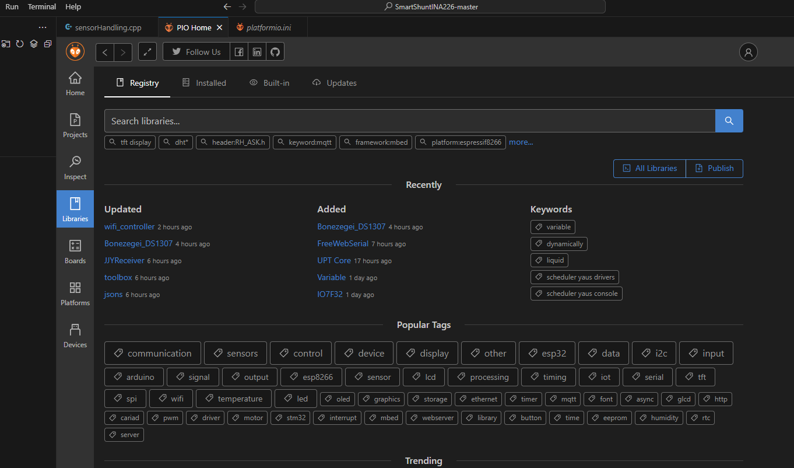Switch to the Installed libraries tab
This screenshot has width=794, height=468.
[x=204, y=83]
